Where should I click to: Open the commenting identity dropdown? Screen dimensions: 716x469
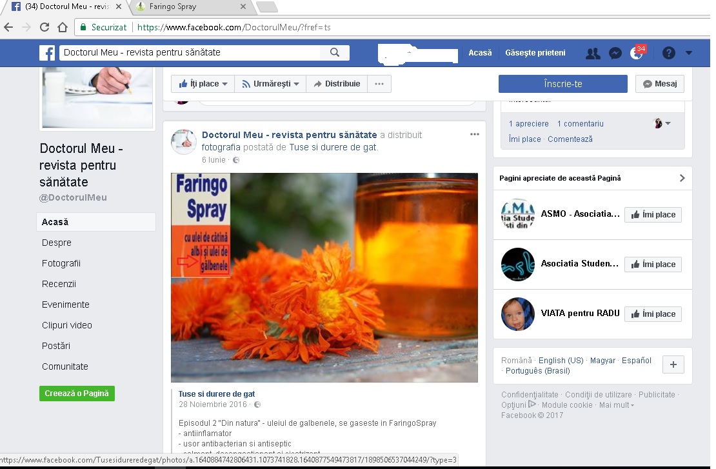click(x=662, y=123)
